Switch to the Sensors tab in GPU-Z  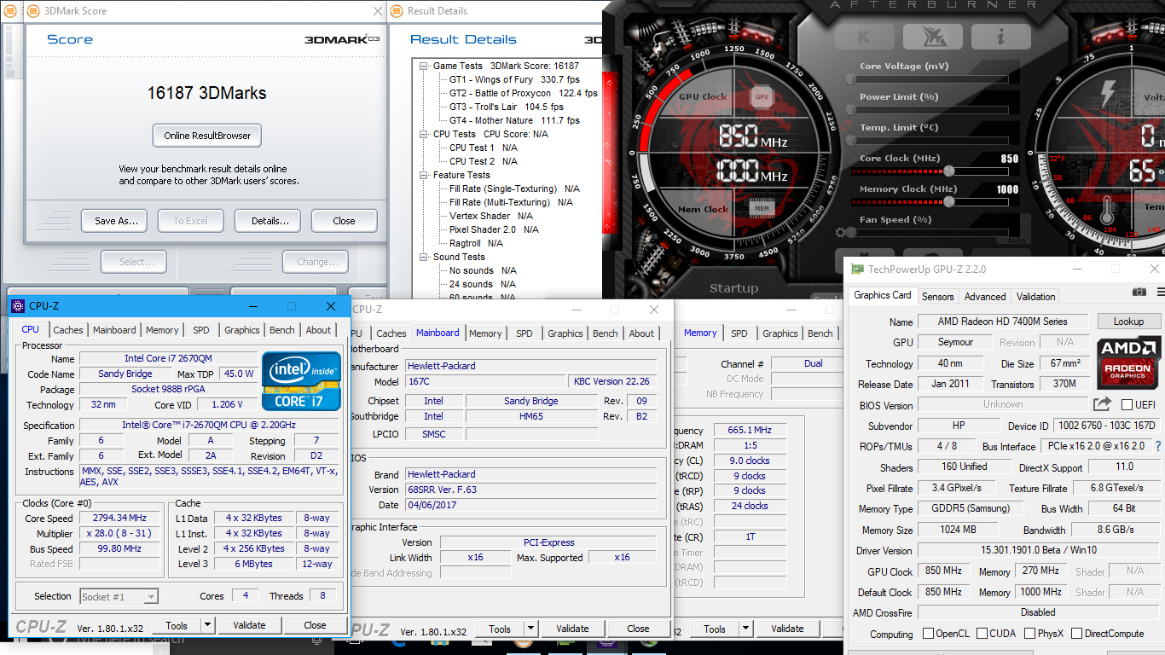tap(938, 296)
